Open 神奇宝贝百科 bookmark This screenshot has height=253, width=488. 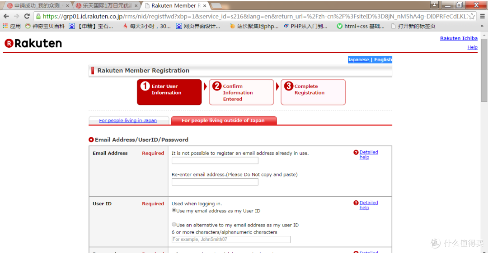45,26
